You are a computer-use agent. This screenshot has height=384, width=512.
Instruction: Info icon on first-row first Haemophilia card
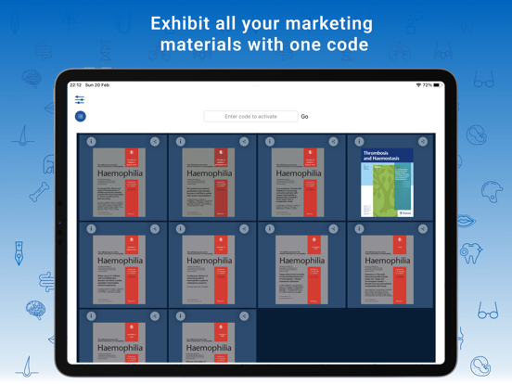tap(91, 141)
